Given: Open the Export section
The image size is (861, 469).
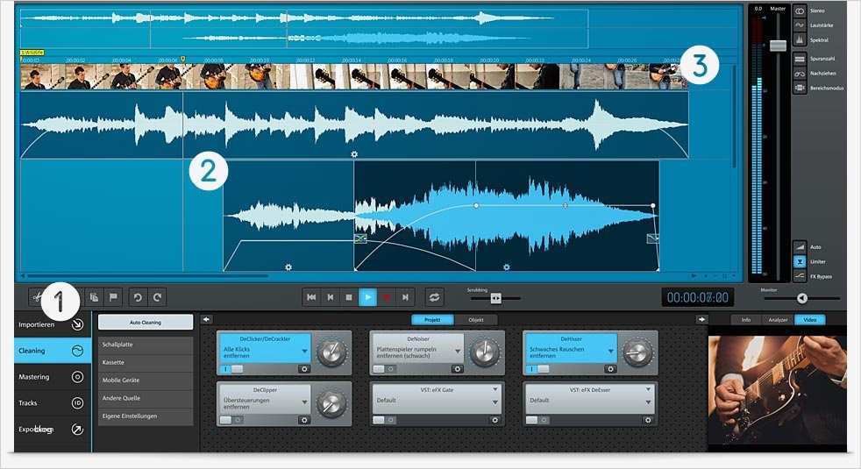Looking at the screenshot, I should tap(53, 429).
